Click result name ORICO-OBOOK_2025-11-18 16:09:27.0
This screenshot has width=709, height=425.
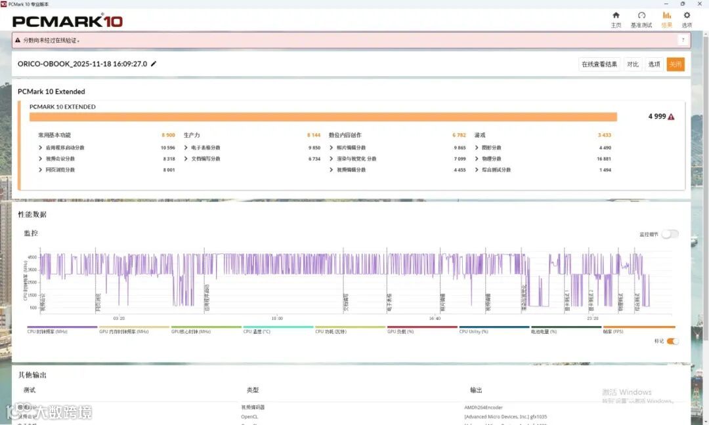(82, 64)
